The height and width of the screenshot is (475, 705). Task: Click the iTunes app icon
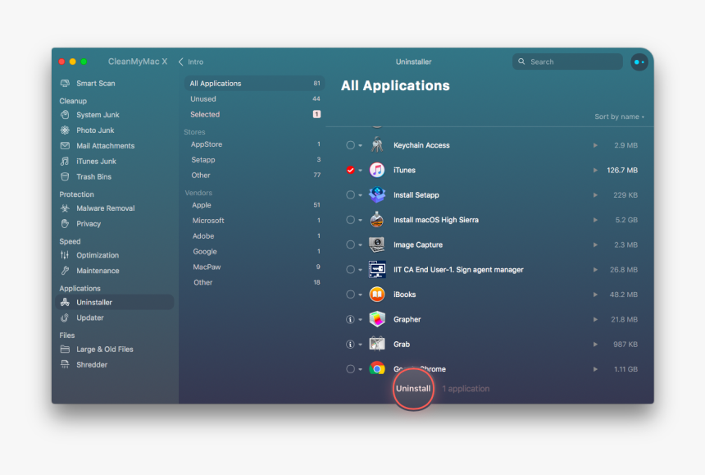pos(377,170)
